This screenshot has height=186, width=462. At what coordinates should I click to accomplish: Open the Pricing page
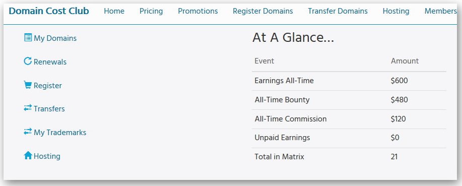pyautogui.click(x=151, y=11)
